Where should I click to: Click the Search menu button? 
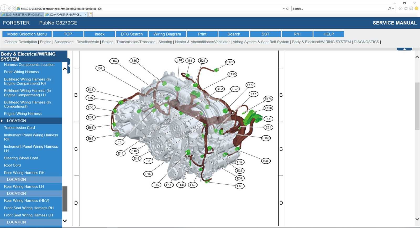[x=234, y=34]
